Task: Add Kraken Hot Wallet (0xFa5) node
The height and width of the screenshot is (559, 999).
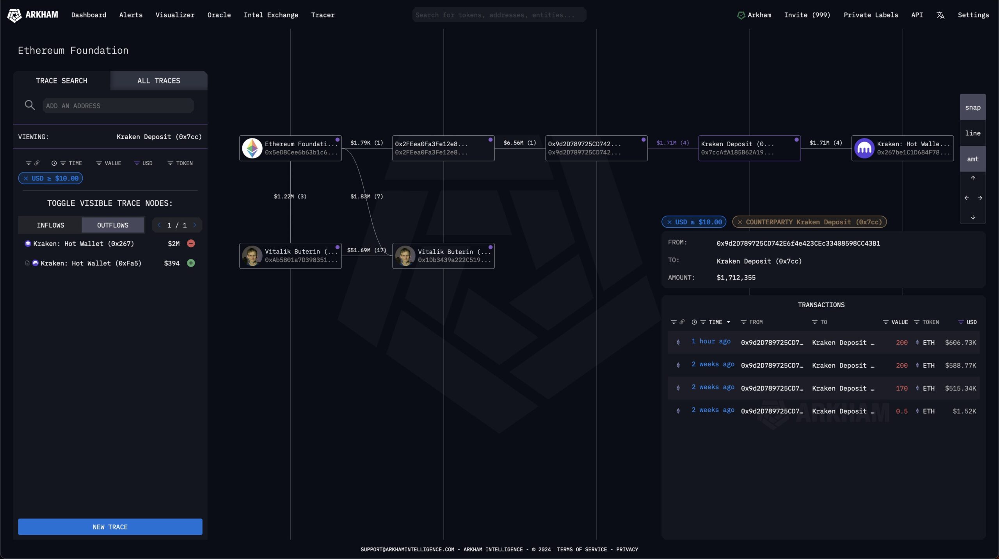Action: (x=191, y=263)
